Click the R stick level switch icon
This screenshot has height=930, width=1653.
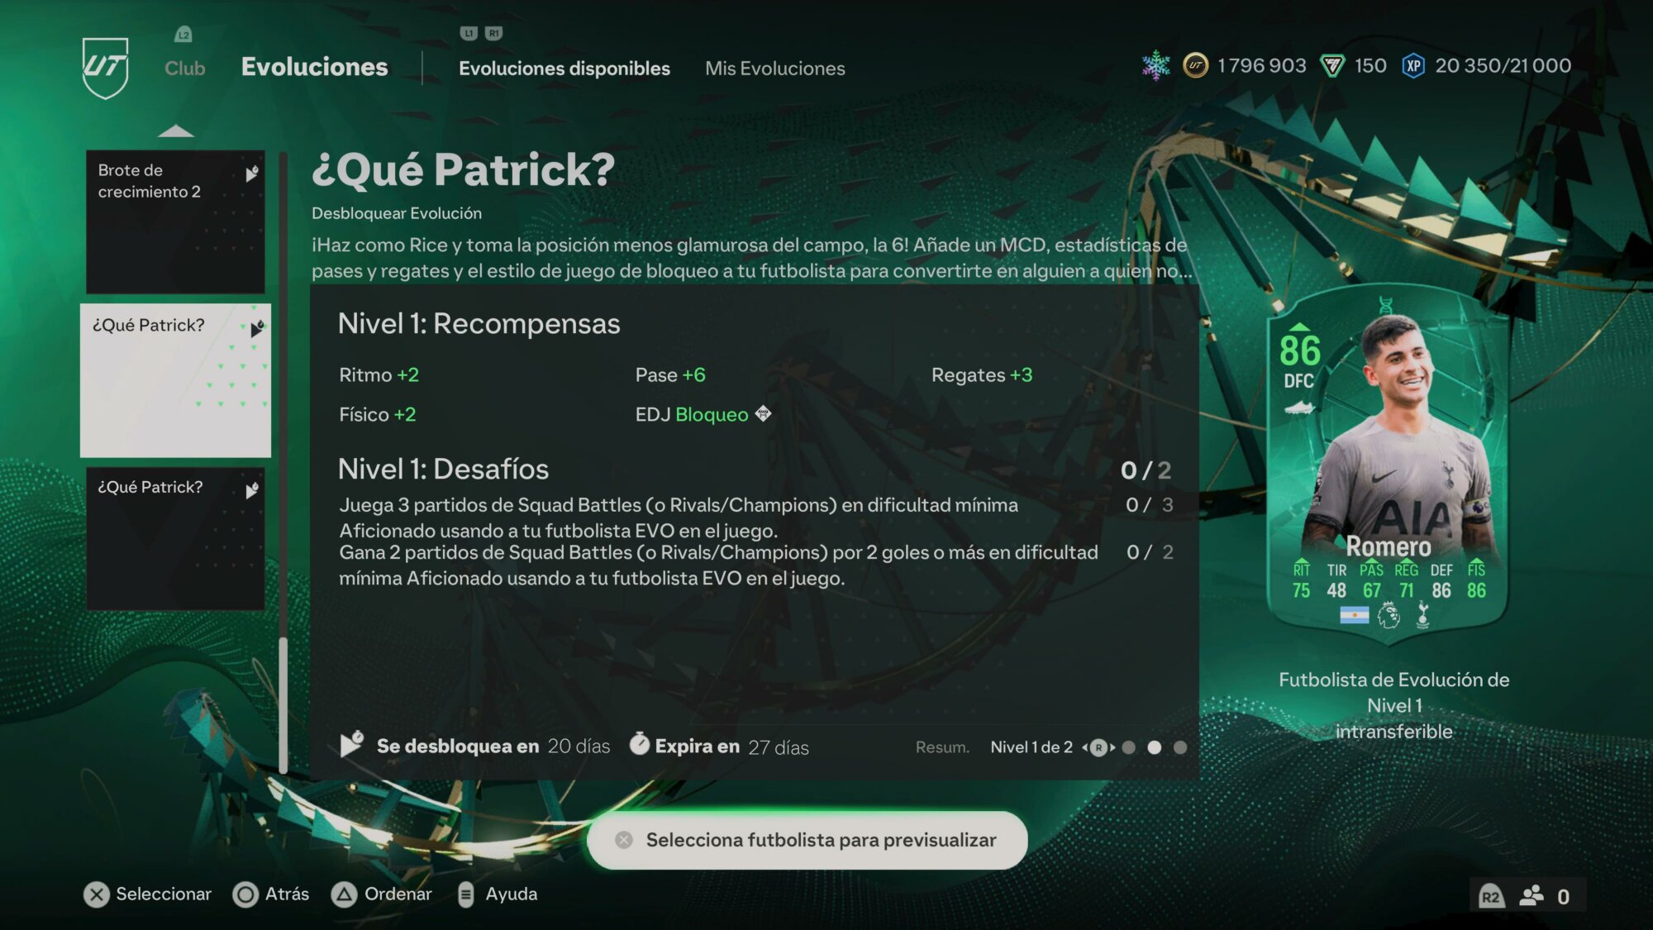tap(1098, 747)
